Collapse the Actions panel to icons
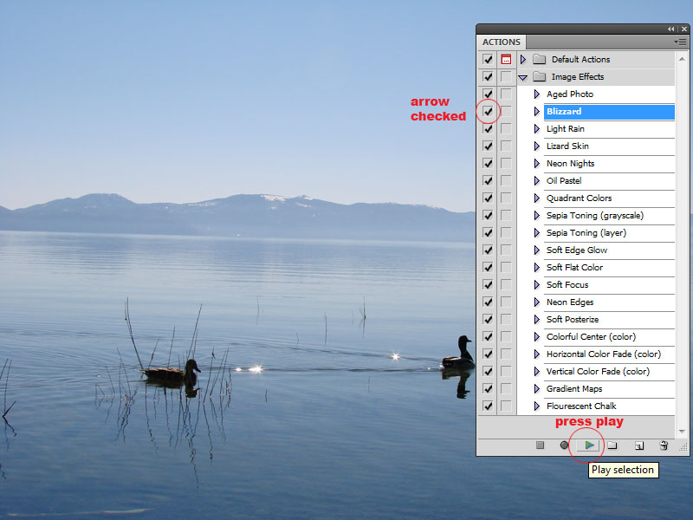This screenshot has width=693, height=520. pyautogui.click(x=671, y=29)
